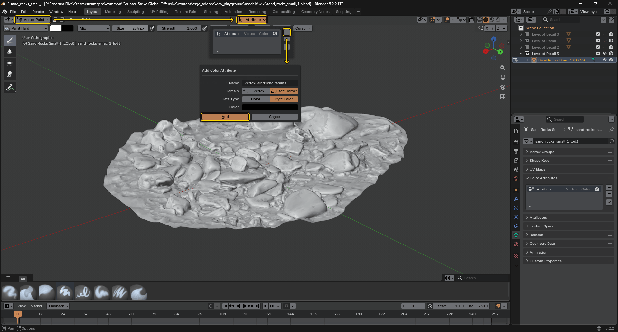Open the Vertex Paint mode dropdown
Image resolution: width=618 pixels, height=332 pixels.
[33, 20]
